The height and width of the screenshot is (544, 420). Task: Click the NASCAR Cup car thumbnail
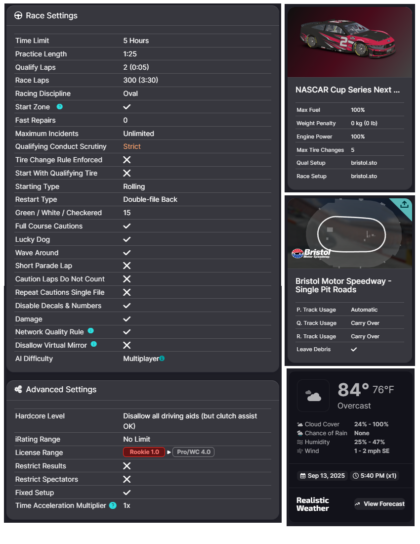coord(350,42)
